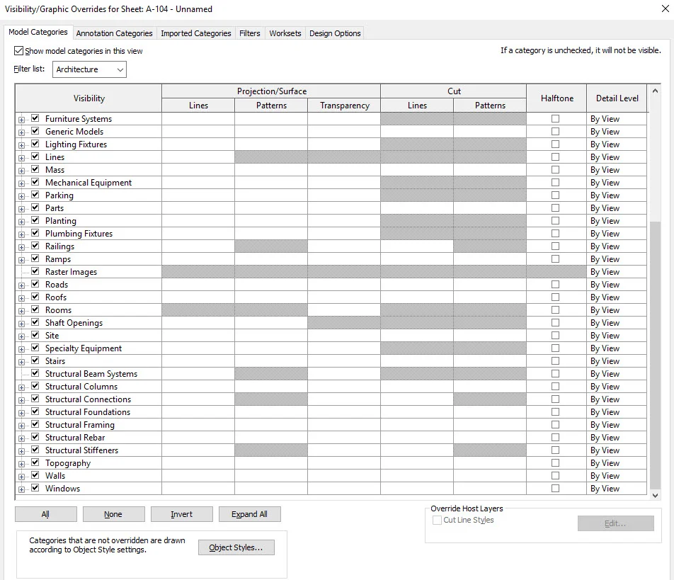The image size is (674, 580).
Task: Toggle Parts visibility checkbox
Action: point(35,207)
